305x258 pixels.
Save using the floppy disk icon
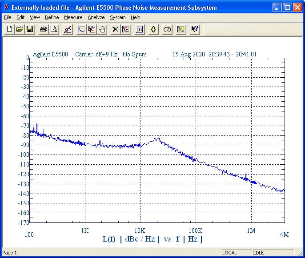pyautogui.click(x=30, y=29)
